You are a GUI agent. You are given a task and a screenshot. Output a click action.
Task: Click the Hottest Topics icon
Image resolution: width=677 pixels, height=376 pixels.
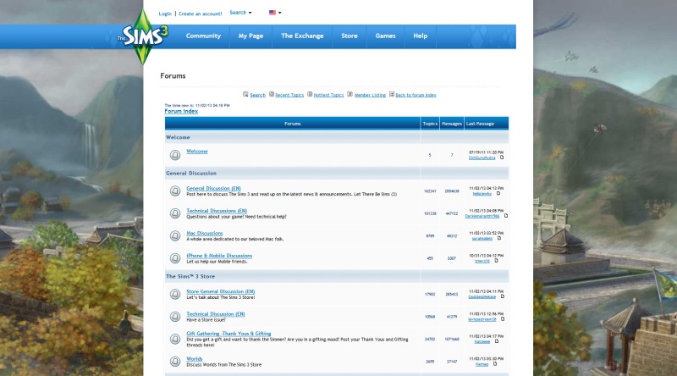point(310,94)
